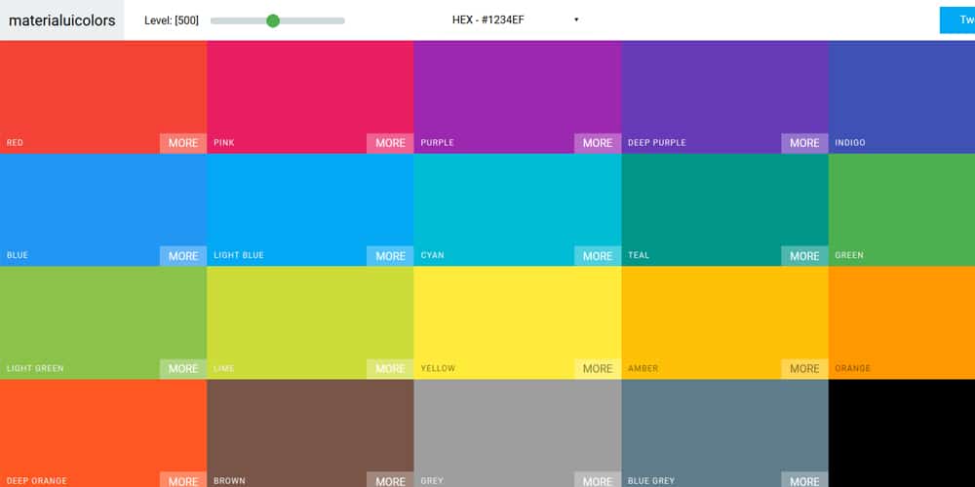
Task: Click MORE on the Cyan swatch
Action: [598, 256]
